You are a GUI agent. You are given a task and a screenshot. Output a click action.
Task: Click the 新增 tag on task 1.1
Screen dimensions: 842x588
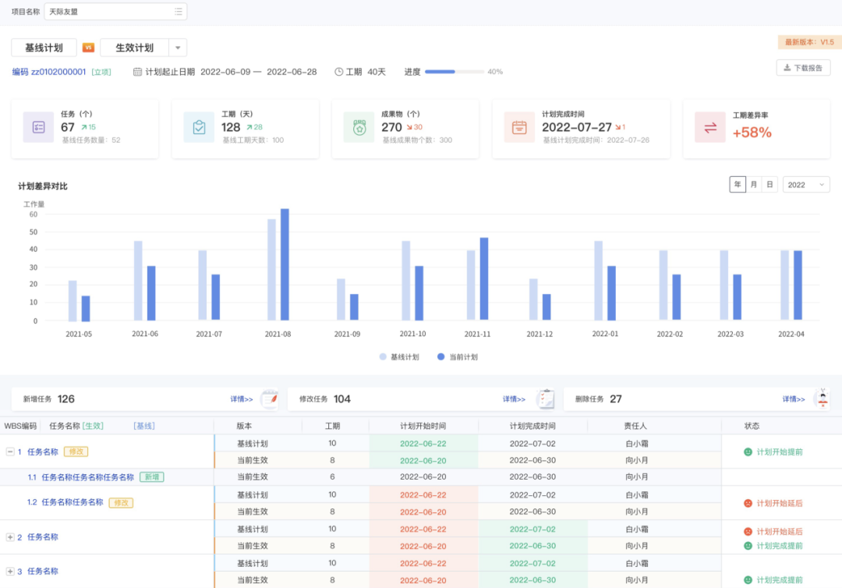tap(152, 476)
